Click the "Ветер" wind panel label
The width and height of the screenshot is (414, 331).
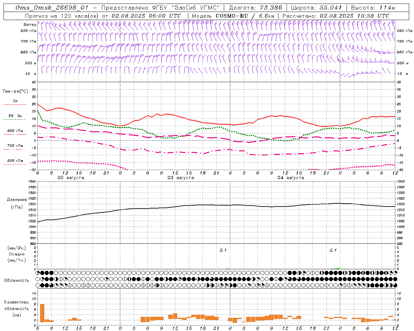30,25
